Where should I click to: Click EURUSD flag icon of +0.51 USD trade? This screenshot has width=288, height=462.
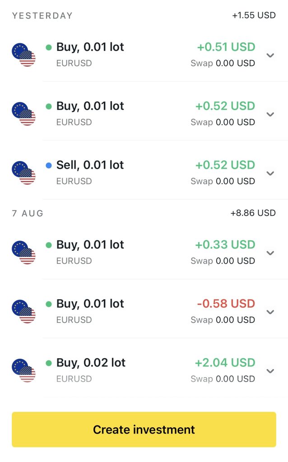(x=23, y=55)
